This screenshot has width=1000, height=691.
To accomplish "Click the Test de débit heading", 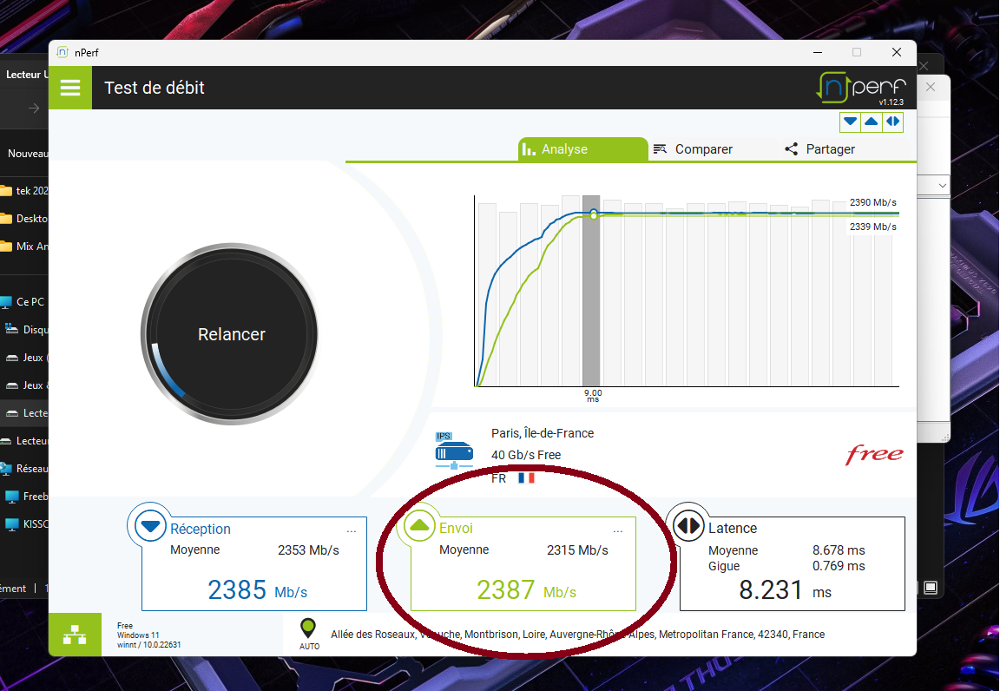I will (155, 88).
